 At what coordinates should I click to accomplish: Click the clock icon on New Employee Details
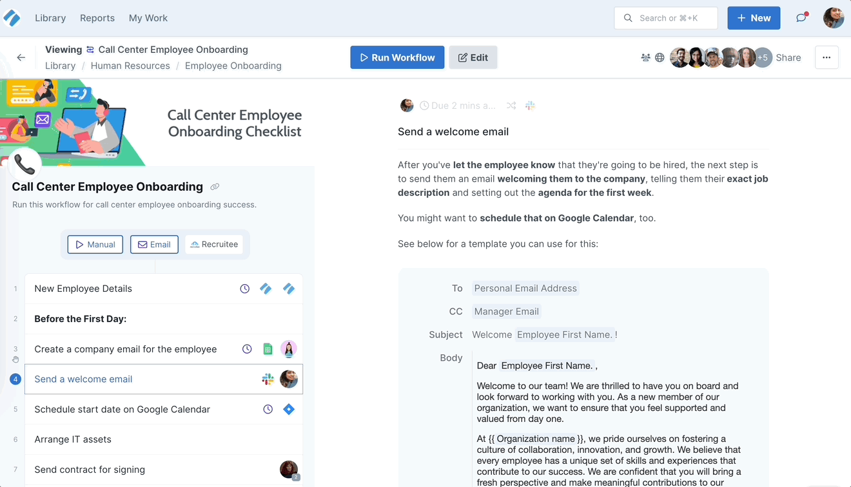245,289
